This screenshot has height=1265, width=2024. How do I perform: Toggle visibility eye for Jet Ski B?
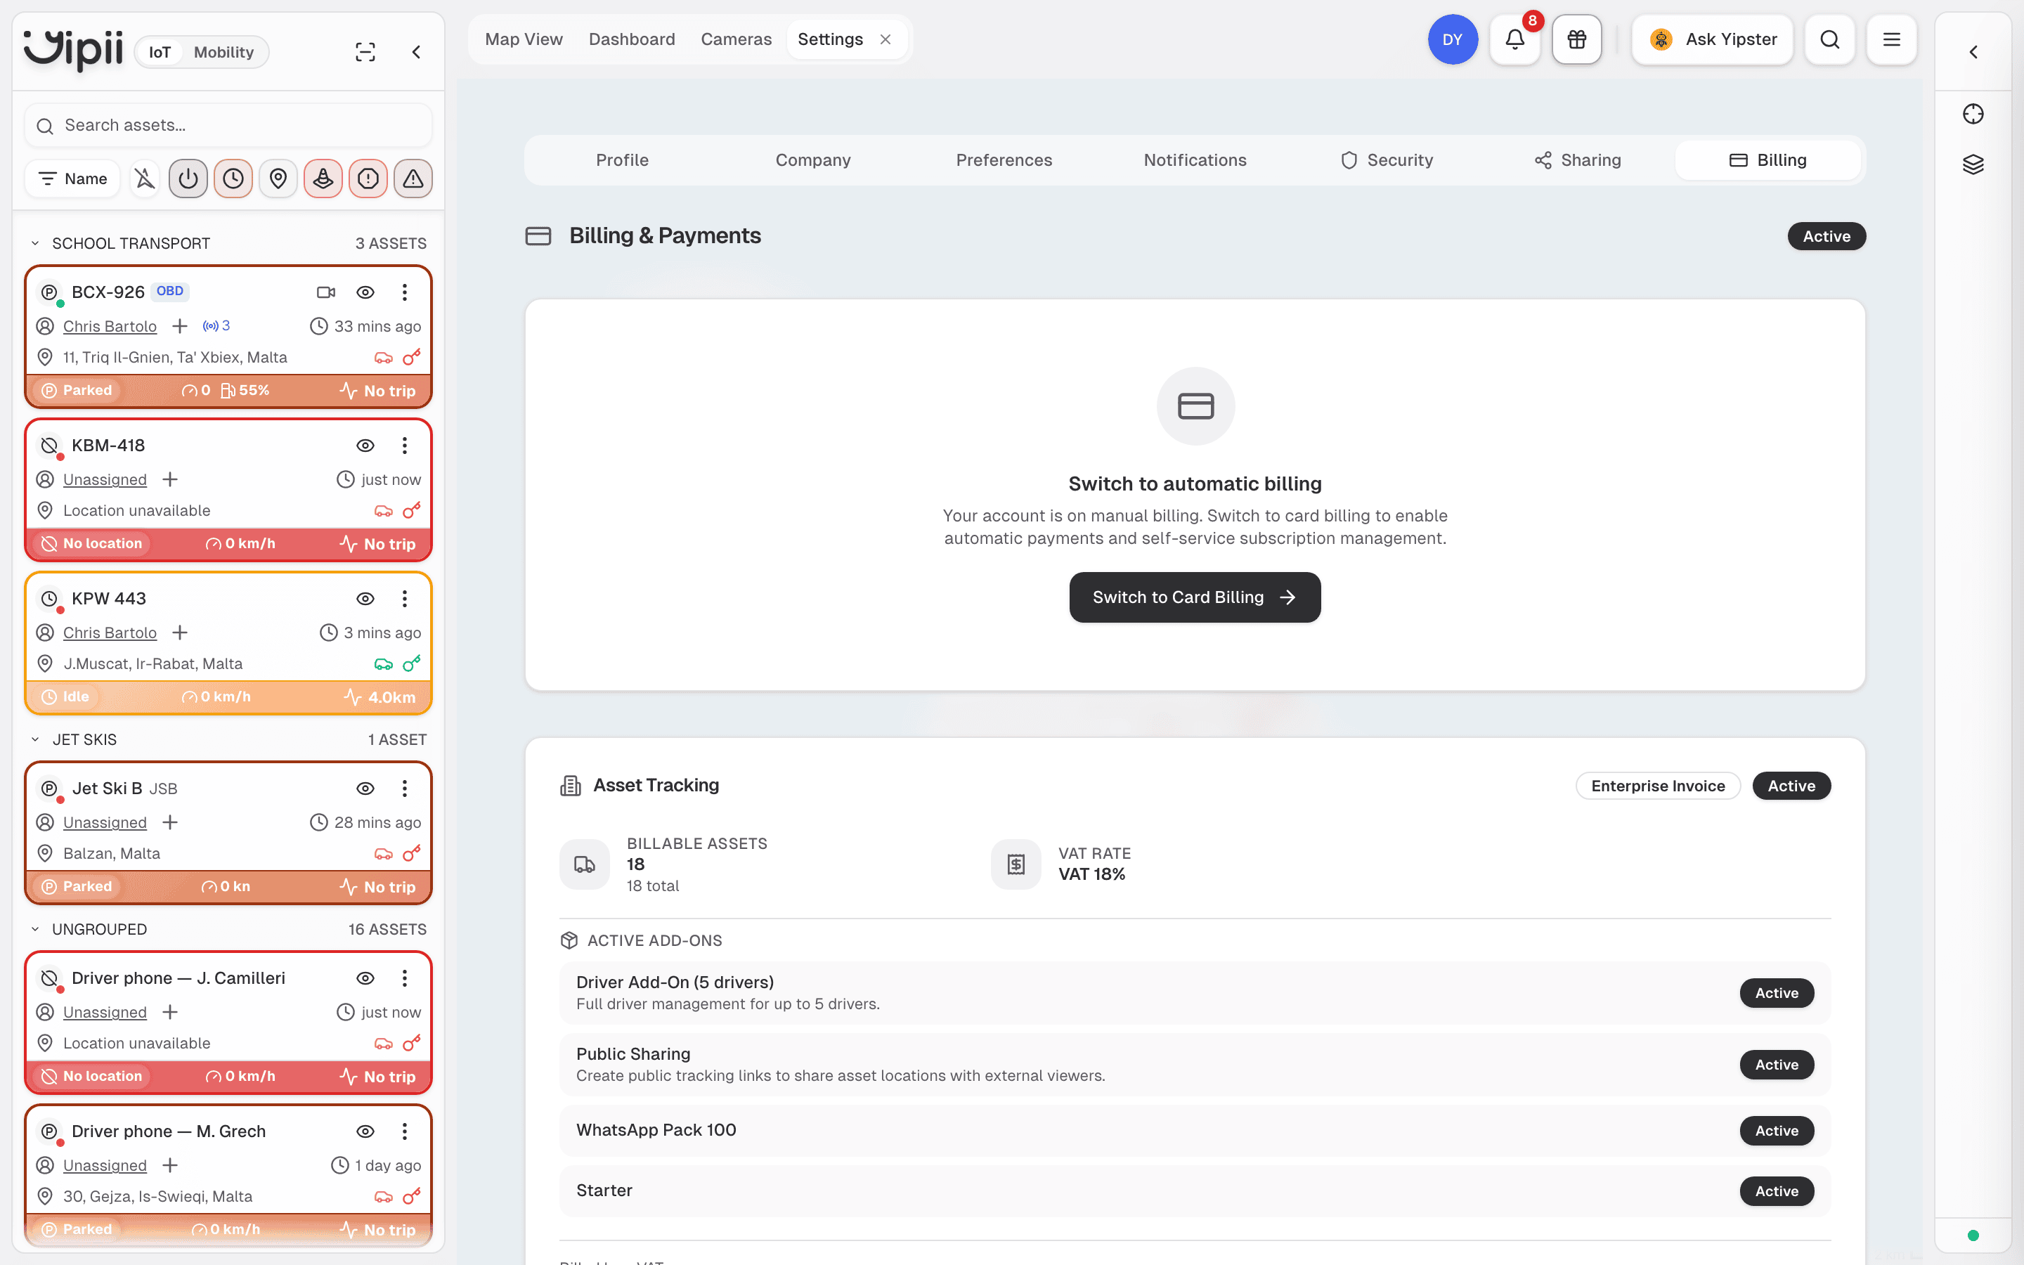pyautogui.click(x=365, y=788)
